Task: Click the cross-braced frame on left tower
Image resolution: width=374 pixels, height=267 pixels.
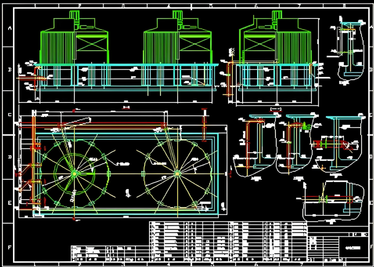Action: click(91, 46)
